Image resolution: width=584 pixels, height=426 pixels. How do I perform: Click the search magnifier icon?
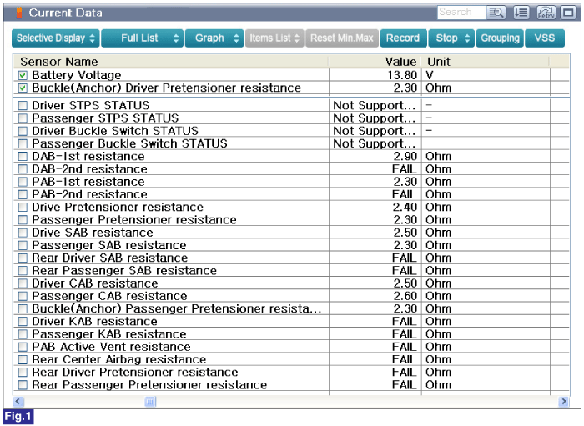click(496, 13)
